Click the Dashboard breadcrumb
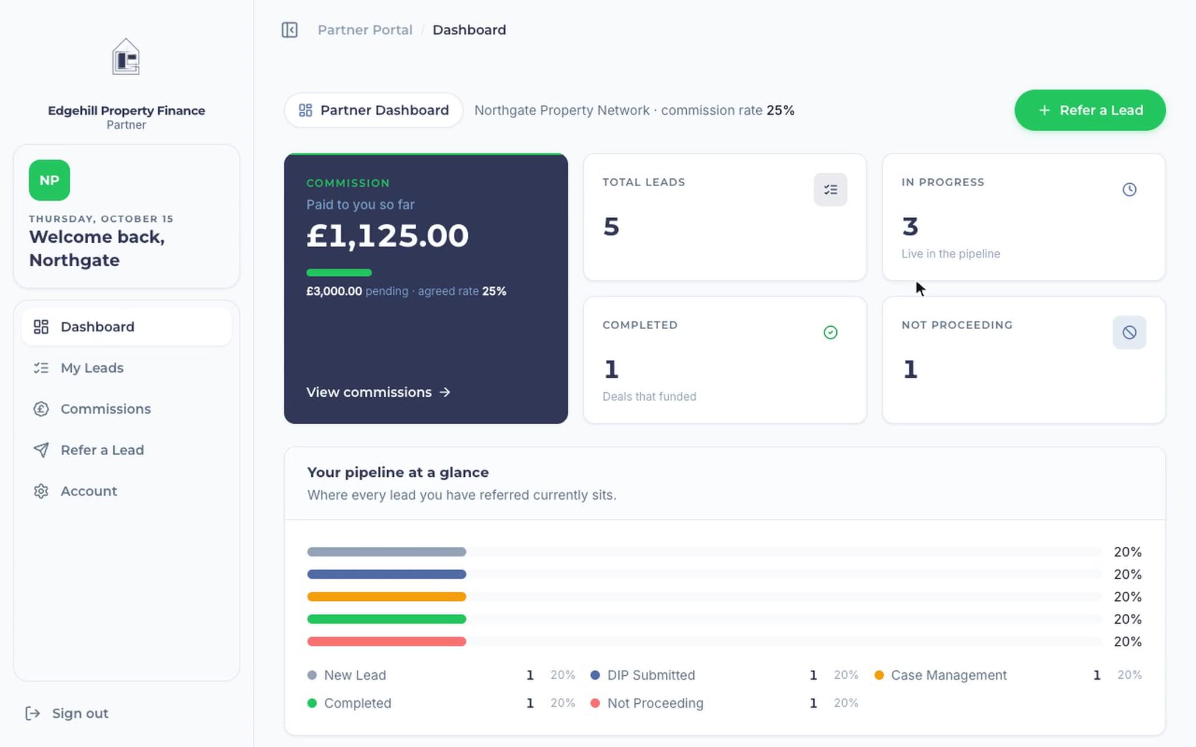This screenshot has height=747, width=1196. point(470,30)
